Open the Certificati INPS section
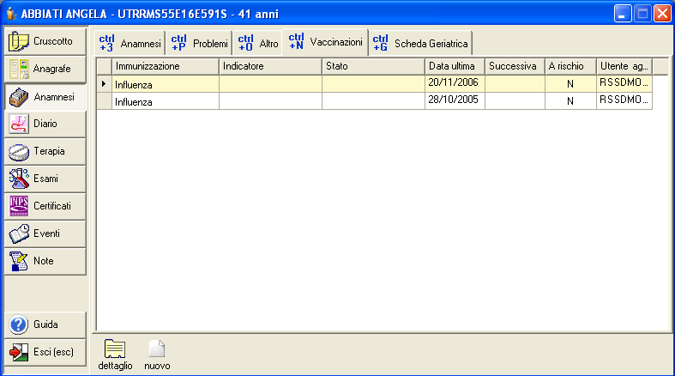 click(45, 206)
